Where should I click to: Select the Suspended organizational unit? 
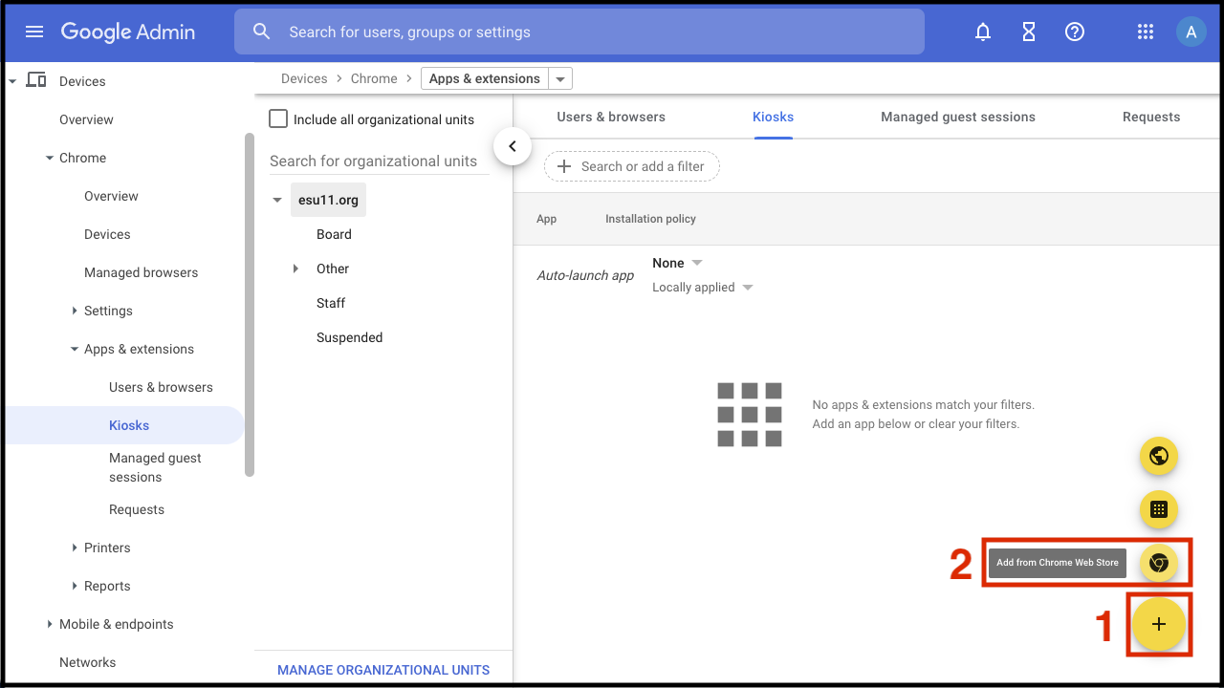[x=349, y=337]
